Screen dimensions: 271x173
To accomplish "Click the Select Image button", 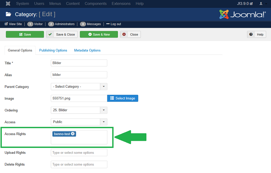I will click(123, 98).
